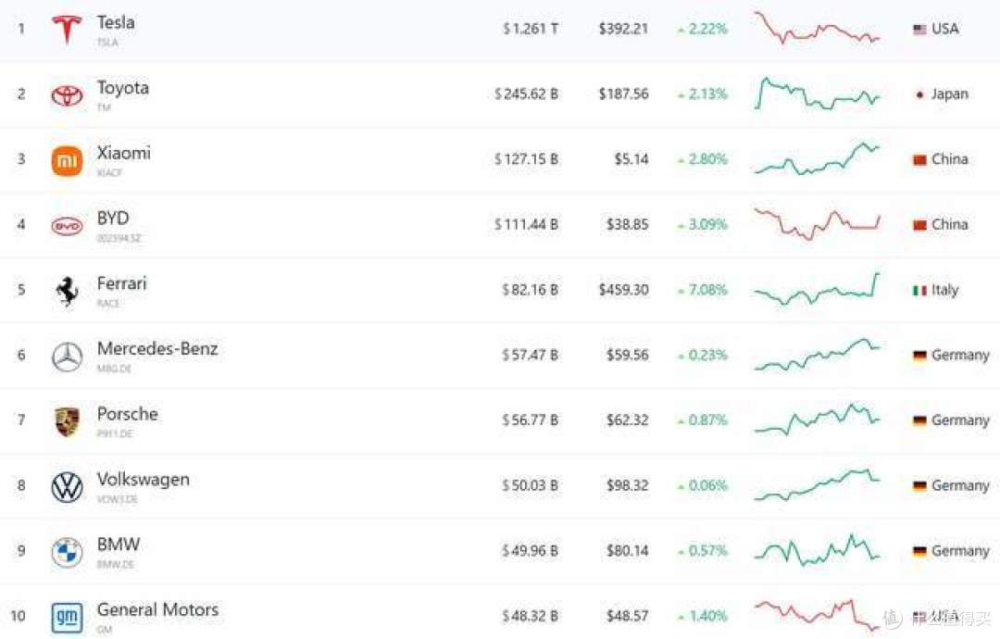
Task: Open the Tesla company name link
Action: tap(116, 22)
